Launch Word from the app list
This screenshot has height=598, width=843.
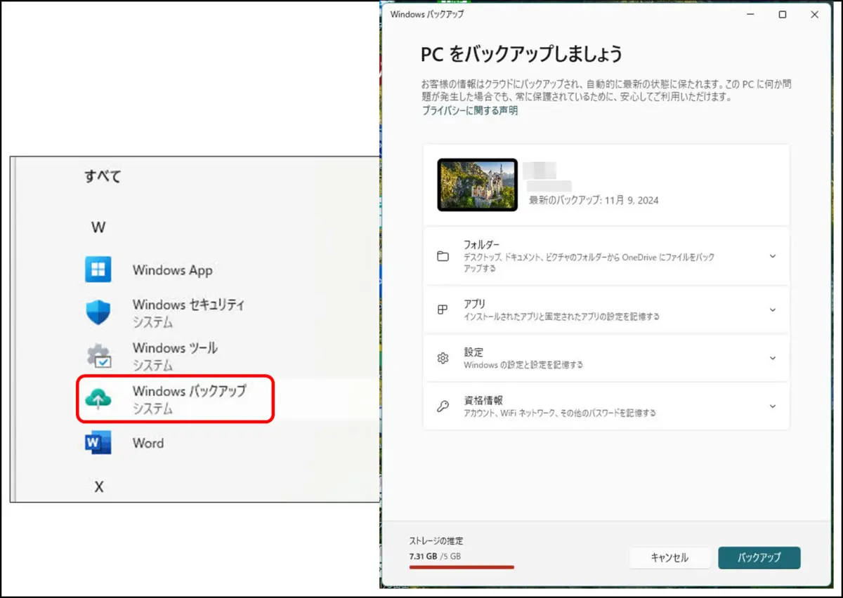pyautogui.click(x=148, y=443)
